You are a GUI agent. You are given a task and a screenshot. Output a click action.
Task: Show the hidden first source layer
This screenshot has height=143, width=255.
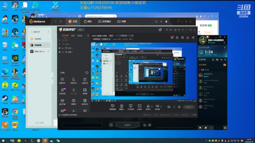(x=60, y=40)
